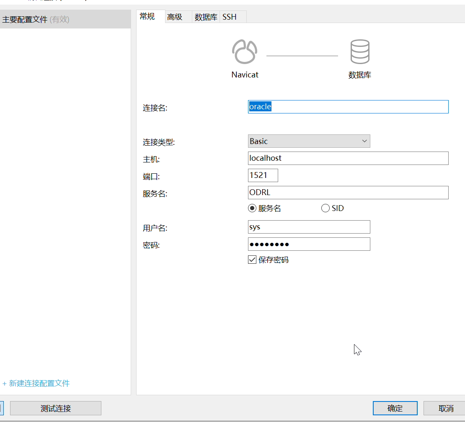Click the 取消 button
The image size is (465, 422).
click(x=446, y=408)
